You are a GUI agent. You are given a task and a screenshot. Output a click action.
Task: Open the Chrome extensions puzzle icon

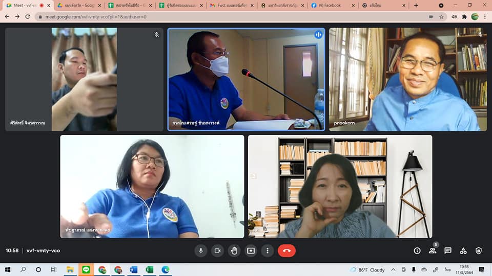pyautogui.click(x=464, y=16)
